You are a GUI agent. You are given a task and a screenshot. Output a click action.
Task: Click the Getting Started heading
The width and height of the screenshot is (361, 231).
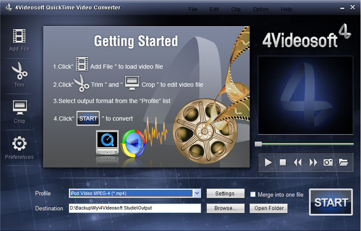136,41
